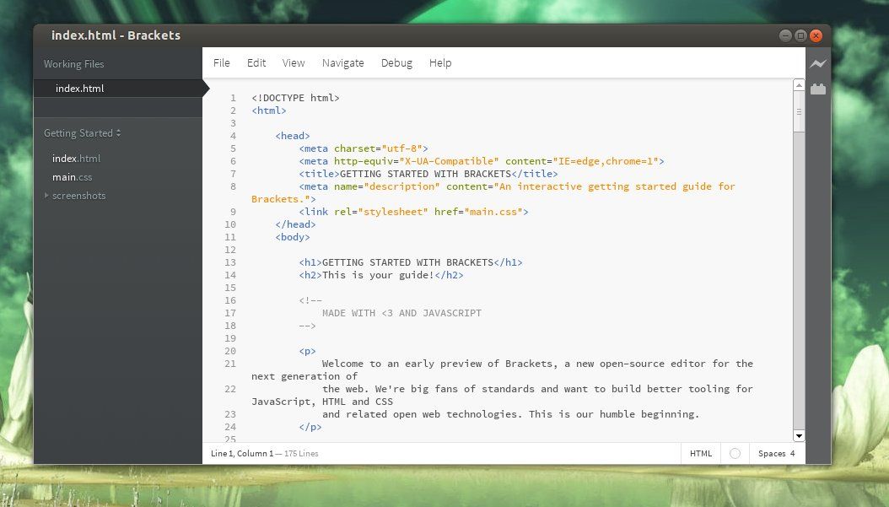
Task: Click the scrollbar up arrow
Action: click(799, 85)
